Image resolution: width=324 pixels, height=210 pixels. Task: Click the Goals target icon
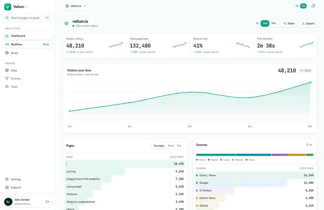[x=7, y=53]
